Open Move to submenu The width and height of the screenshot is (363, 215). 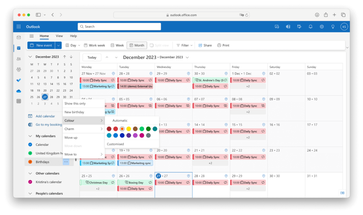(x=84, y=154)
